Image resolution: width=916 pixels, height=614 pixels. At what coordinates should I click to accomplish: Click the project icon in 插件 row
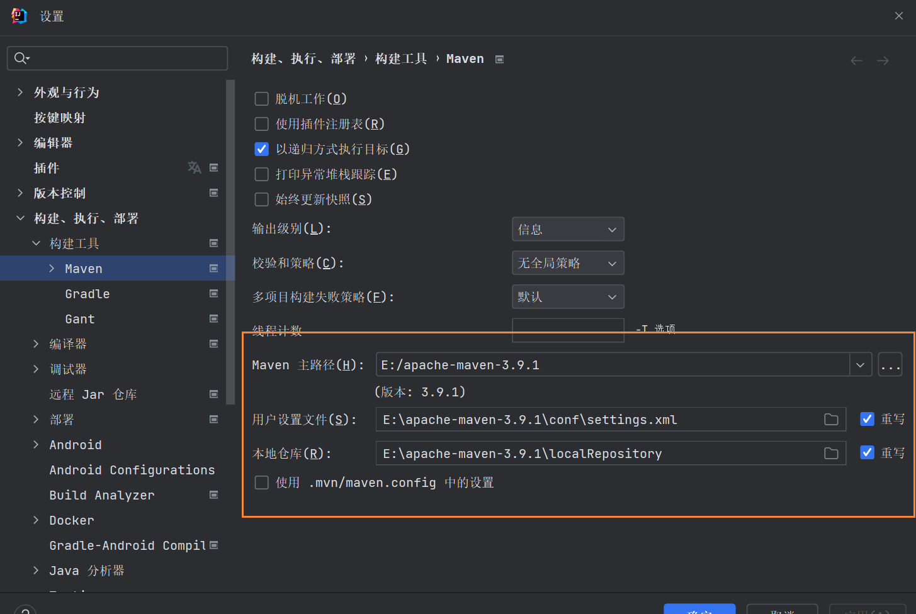(x=214, y=167)
